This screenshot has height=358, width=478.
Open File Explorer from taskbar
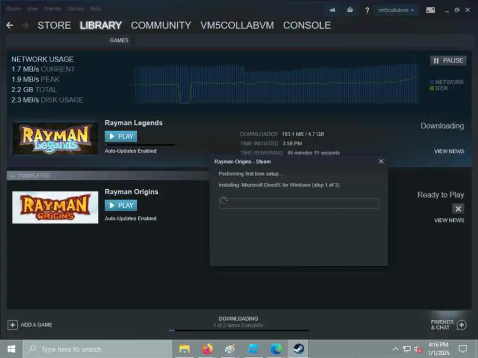pos(184,349)
